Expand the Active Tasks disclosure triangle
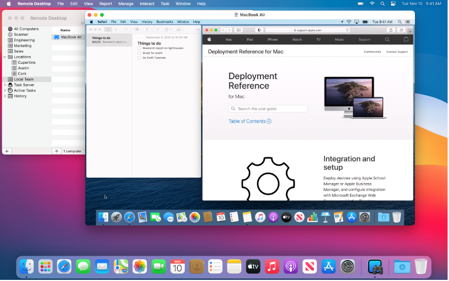This screenshot has height=281, width=449. coord(5,90)
